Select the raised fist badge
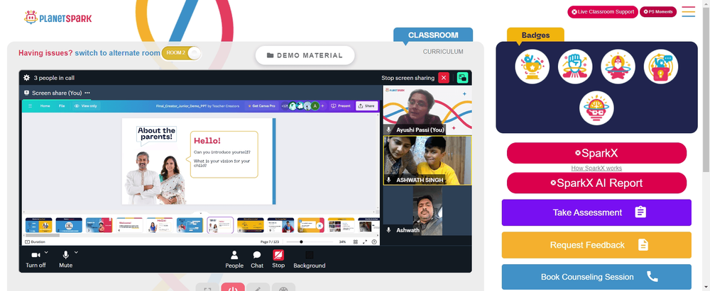The width and height of the screenshot is (710, 291). [x=575, y=67]
